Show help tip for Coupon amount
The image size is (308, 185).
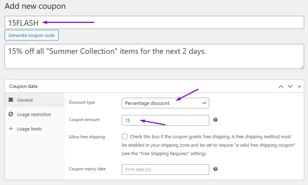(x=216, y=120)
